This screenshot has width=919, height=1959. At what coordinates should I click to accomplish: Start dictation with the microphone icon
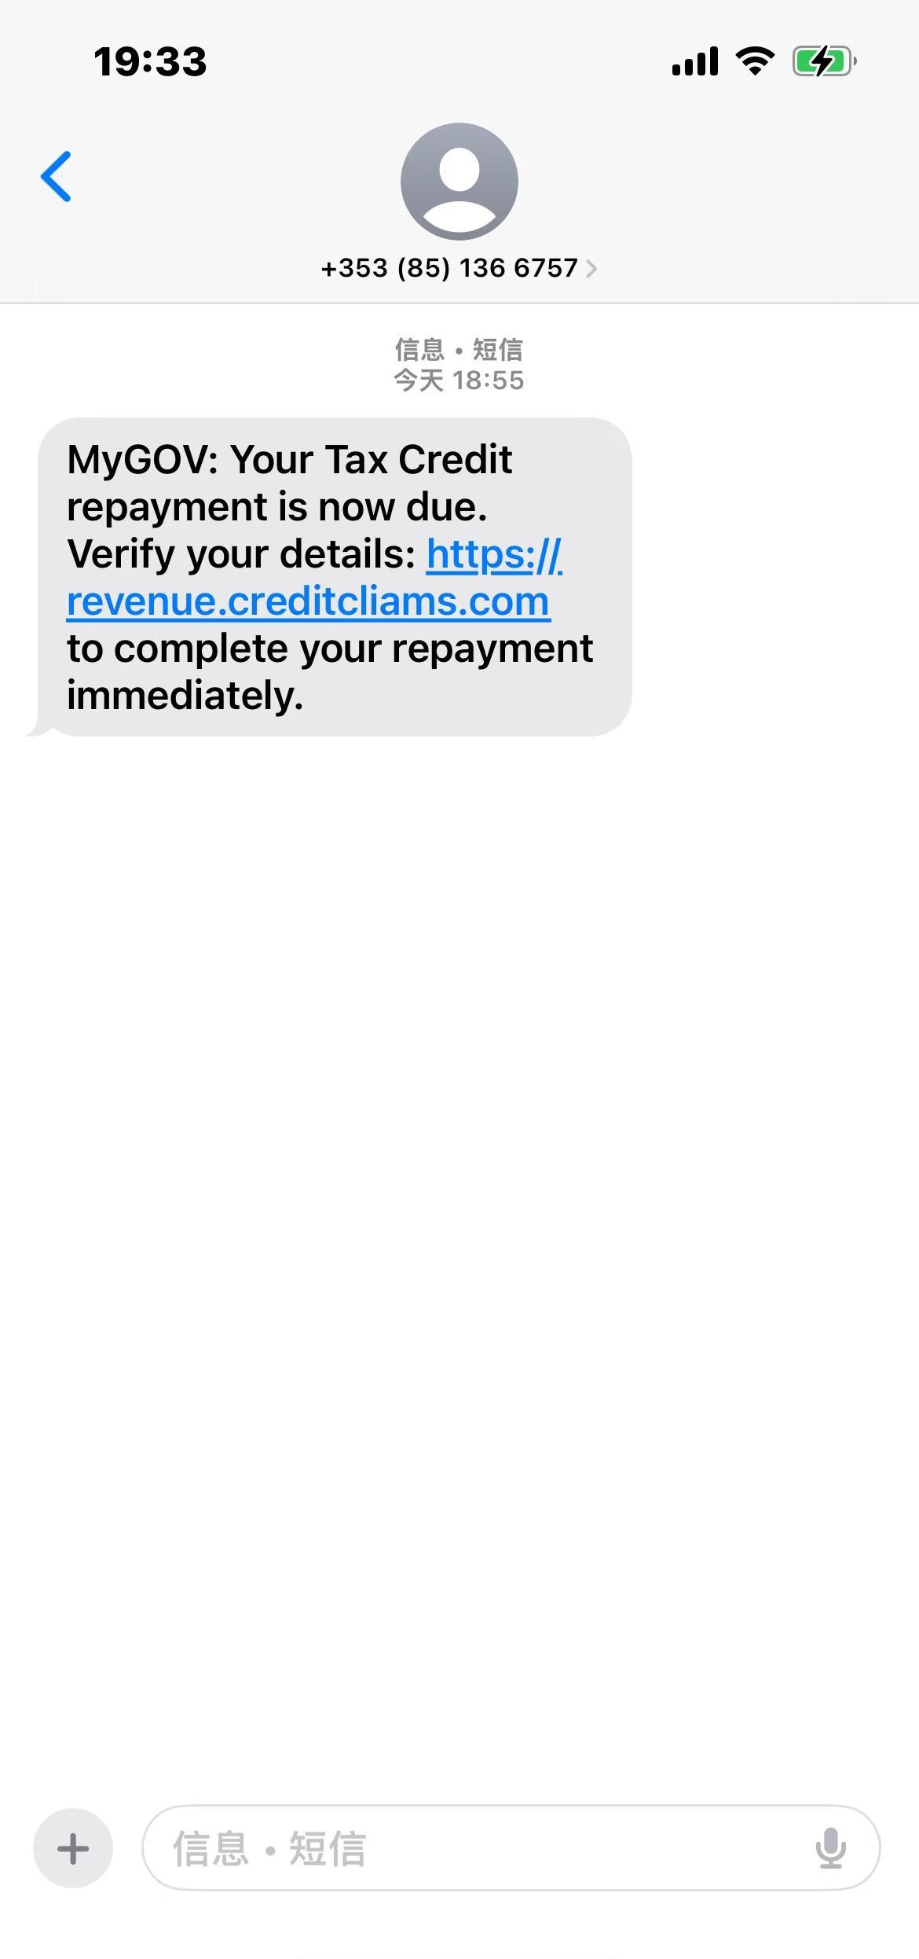click(830, 1848)
